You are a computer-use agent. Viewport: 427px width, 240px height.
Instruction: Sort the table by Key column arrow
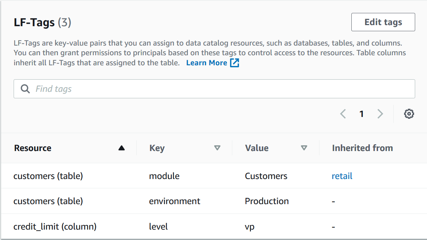pyautogui.click(x=217, y=148)
